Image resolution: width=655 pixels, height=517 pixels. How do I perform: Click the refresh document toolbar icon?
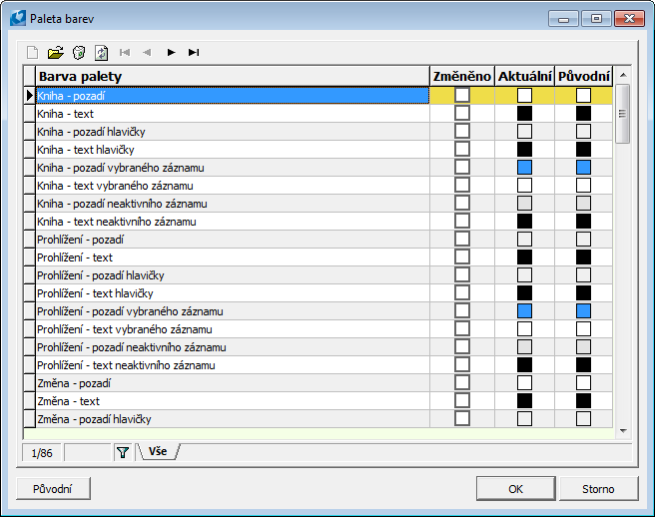click(x=101, y=53)
